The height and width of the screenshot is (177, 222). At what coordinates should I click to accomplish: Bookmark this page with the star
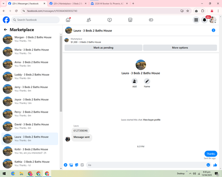188,11
